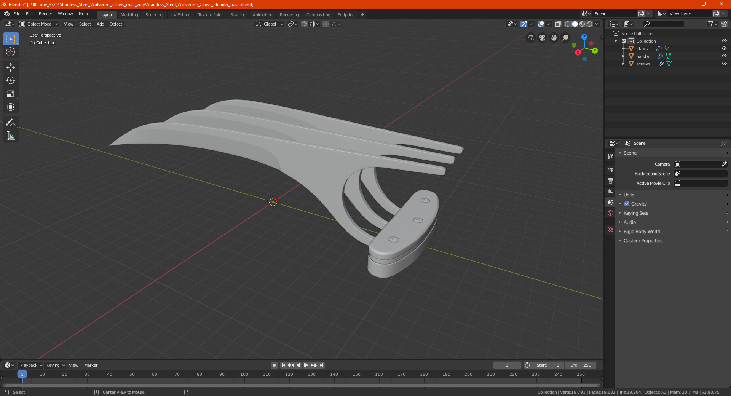Expand the claws object tree
The height and width of the screenshot is (396, 731).
(x=623, y=49)
